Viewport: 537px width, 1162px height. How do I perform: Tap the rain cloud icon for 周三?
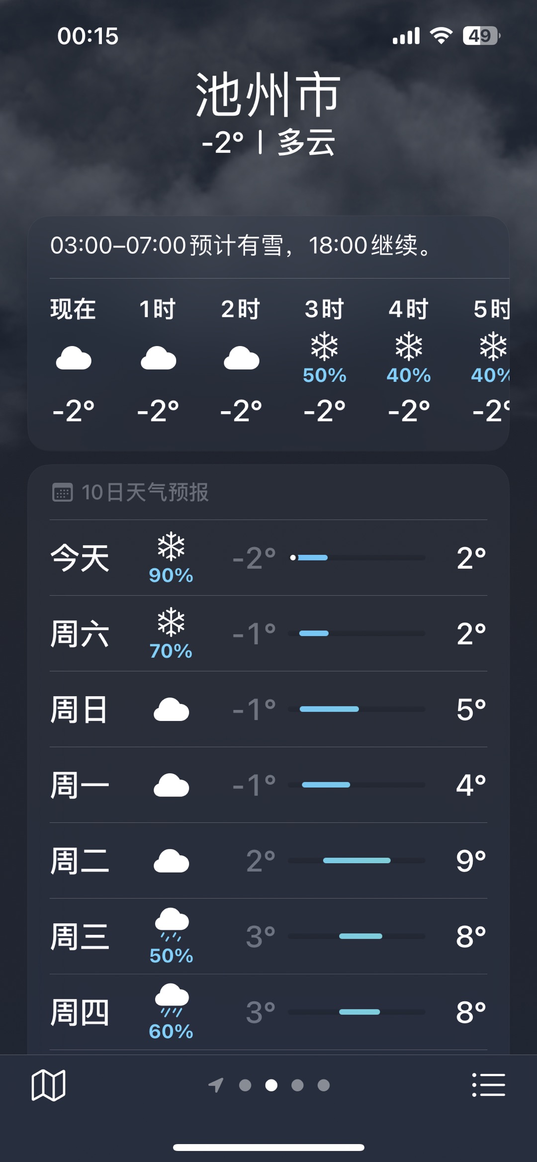click(x=172, y=924)
